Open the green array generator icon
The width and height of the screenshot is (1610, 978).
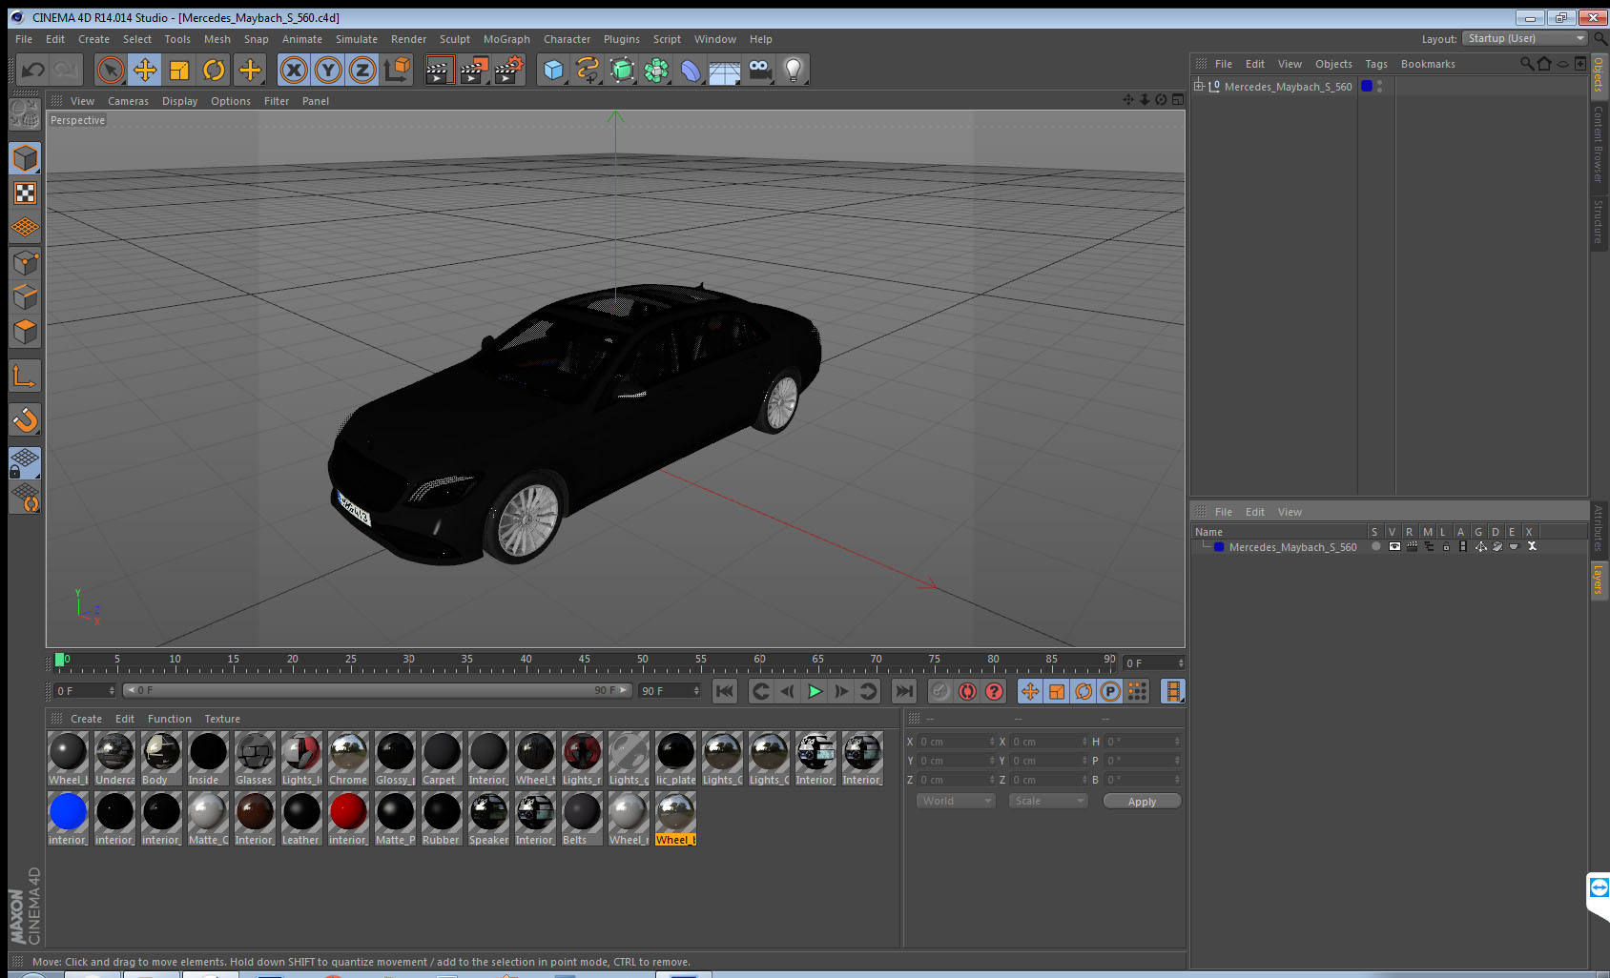pos(622,70)
